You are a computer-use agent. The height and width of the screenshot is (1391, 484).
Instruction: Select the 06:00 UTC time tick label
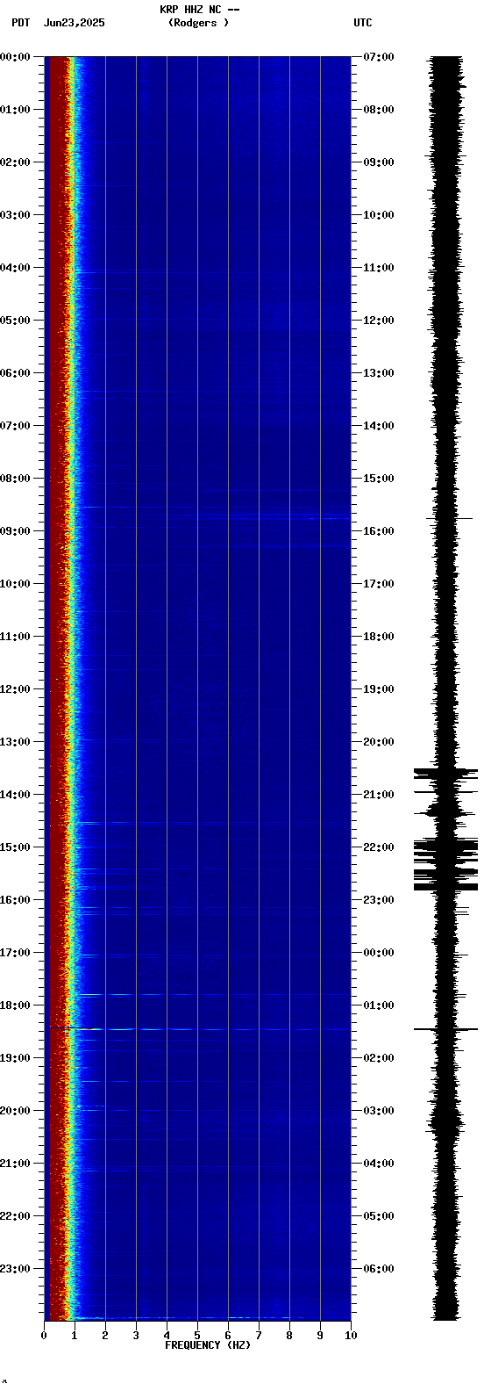point(379,1269)
